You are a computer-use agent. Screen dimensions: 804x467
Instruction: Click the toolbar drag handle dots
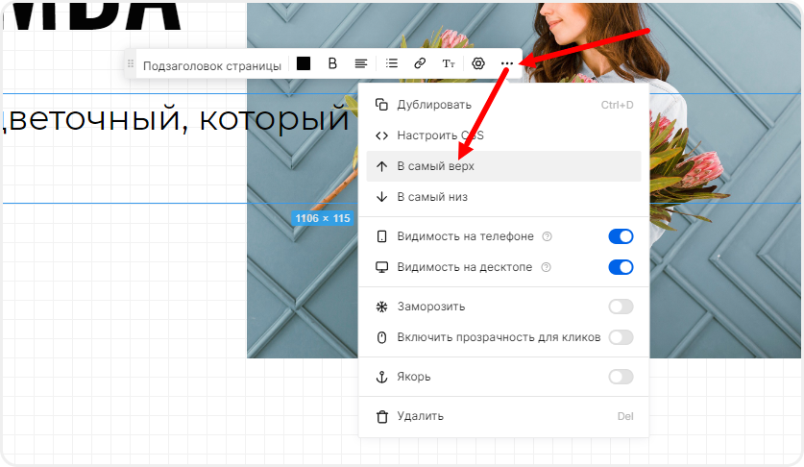pyautogui.click(x=131, y=64)
